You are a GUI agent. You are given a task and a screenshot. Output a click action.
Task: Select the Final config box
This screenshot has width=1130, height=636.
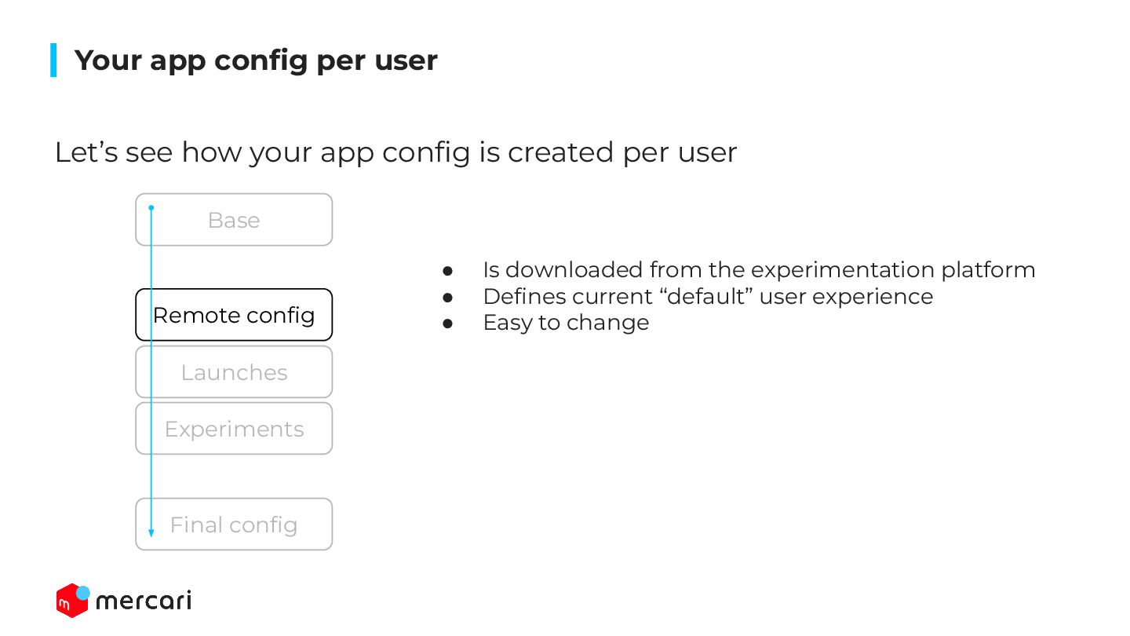[234, 525]
